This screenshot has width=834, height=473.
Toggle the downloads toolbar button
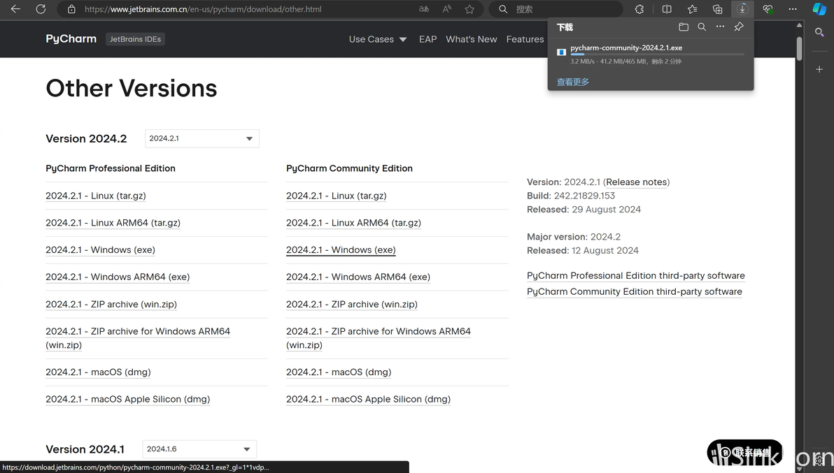click(x=742, y=9)
